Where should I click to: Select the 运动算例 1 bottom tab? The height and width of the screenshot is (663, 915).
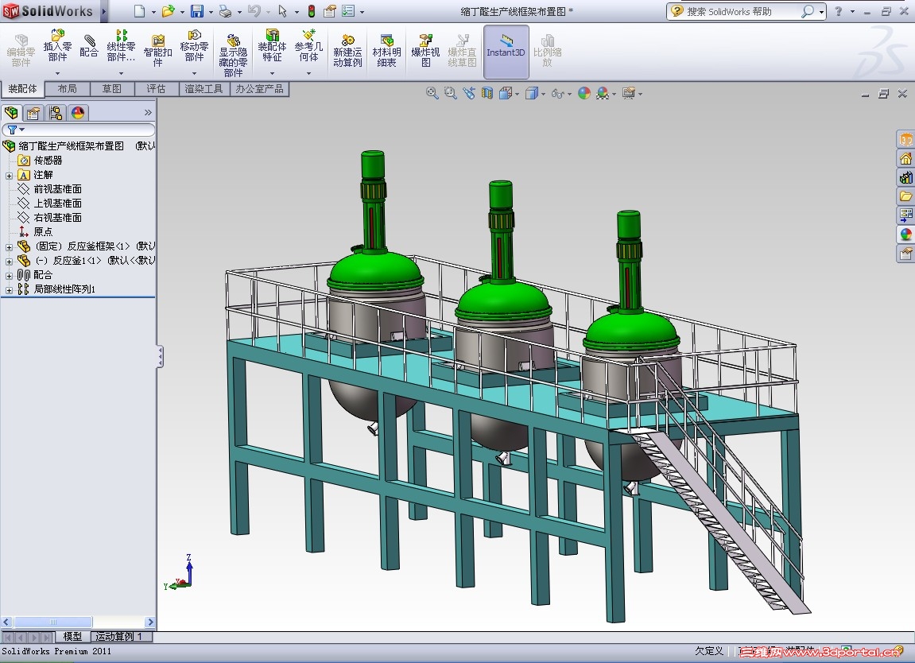(119, 637)
